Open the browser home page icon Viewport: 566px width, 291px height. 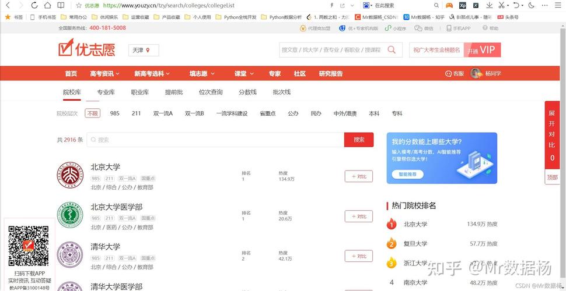pyautogui.click(x=47, y=5)
